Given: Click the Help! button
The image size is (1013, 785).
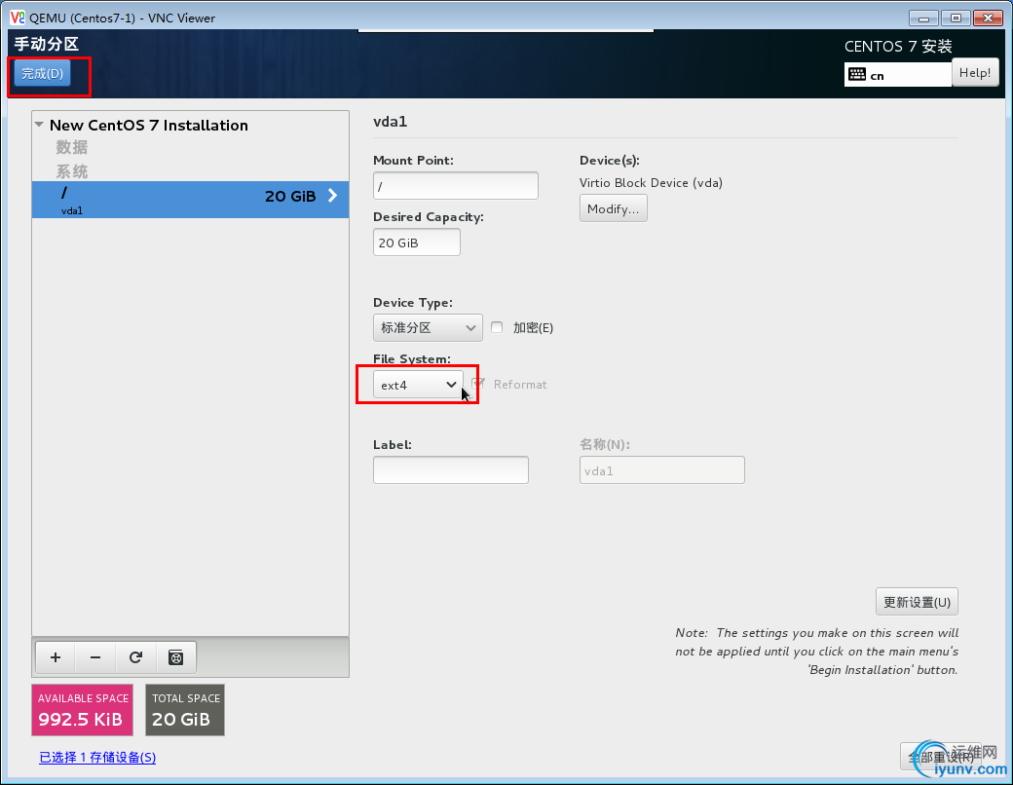Looking at the screenshot, I should click(975, 73).
